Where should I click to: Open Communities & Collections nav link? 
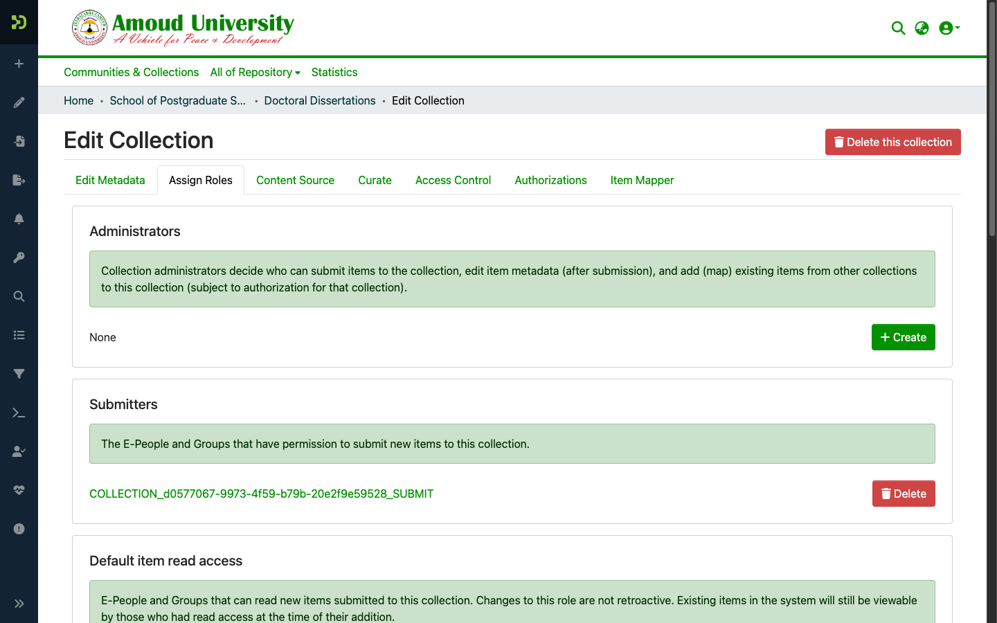(131, 72)
